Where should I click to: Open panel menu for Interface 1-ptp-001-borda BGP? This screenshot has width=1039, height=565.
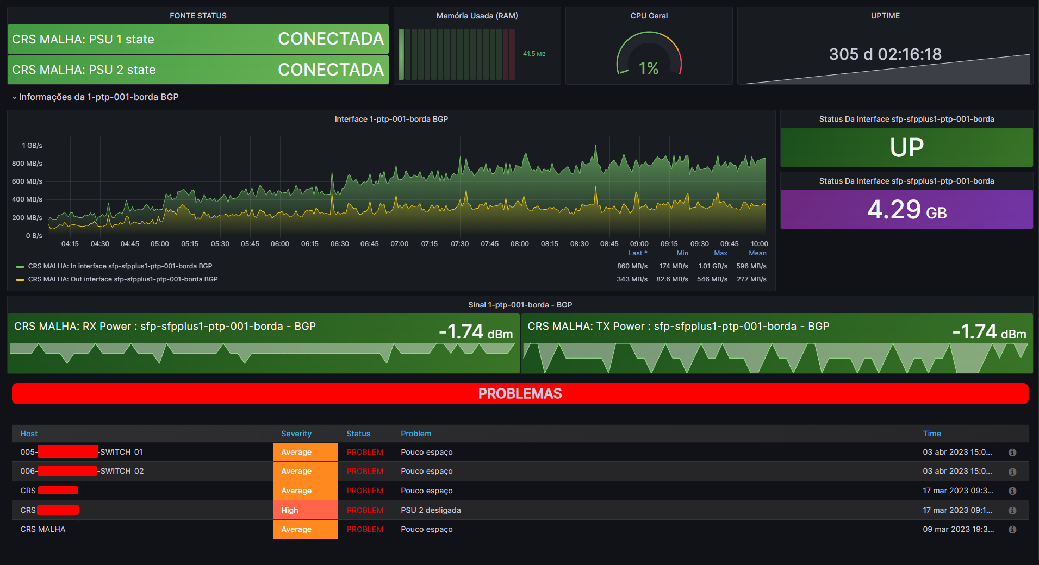[391, 118]
